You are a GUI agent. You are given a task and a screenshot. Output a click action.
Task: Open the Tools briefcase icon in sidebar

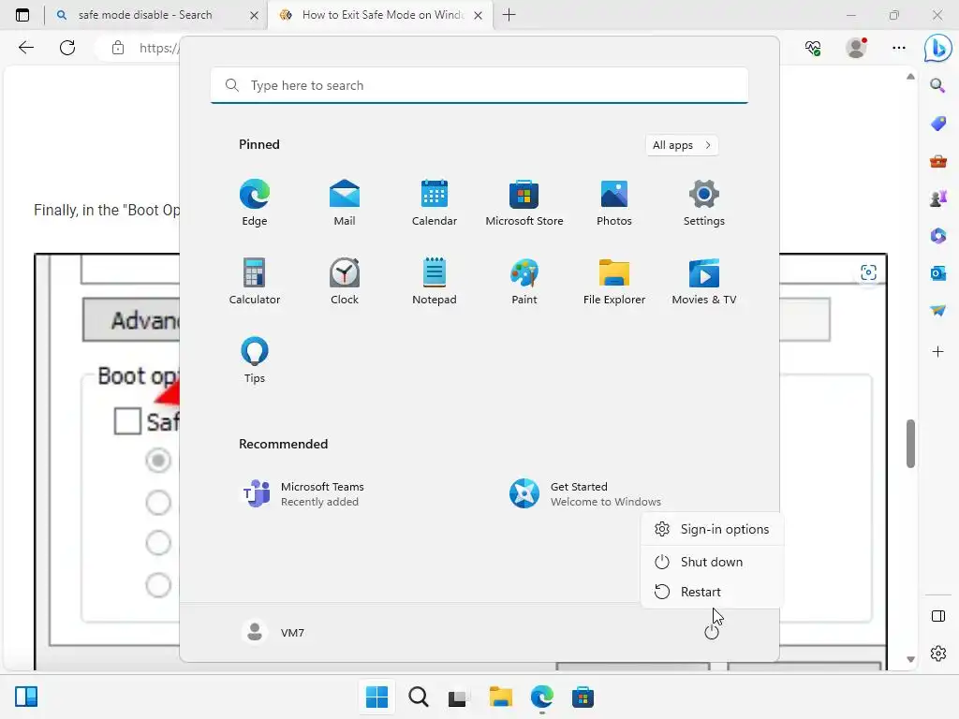tap(937, 161)
